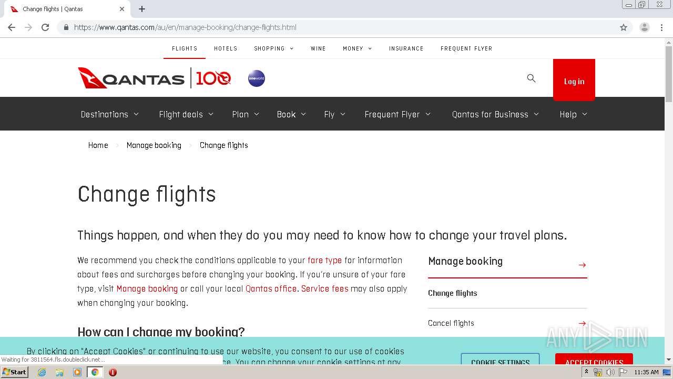The width and height of the screenshot is (673, 379).
Task: Open the site search magnifier icon
Action: click(x=531, y=78)
